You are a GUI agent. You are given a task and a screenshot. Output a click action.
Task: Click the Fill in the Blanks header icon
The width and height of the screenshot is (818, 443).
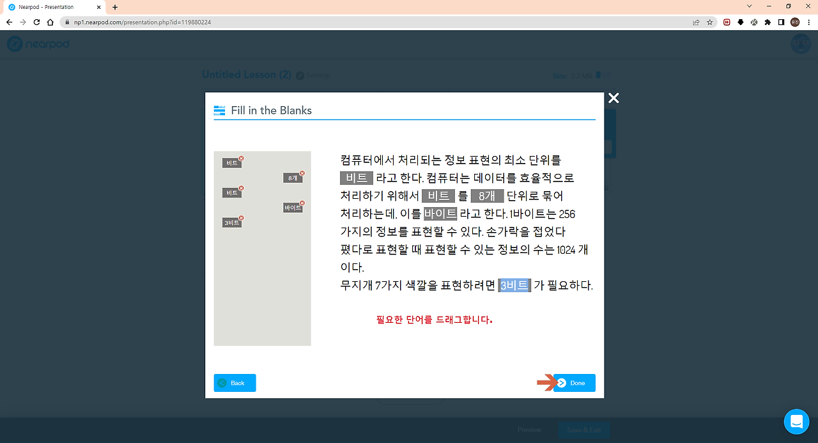point(219,110)
